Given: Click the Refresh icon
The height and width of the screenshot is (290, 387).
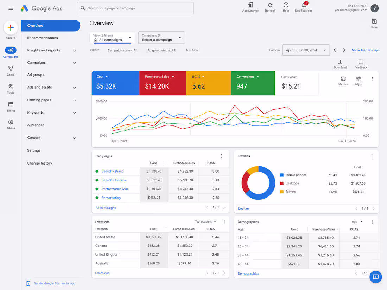Looking at the screenshot, I should click(270, 5).
